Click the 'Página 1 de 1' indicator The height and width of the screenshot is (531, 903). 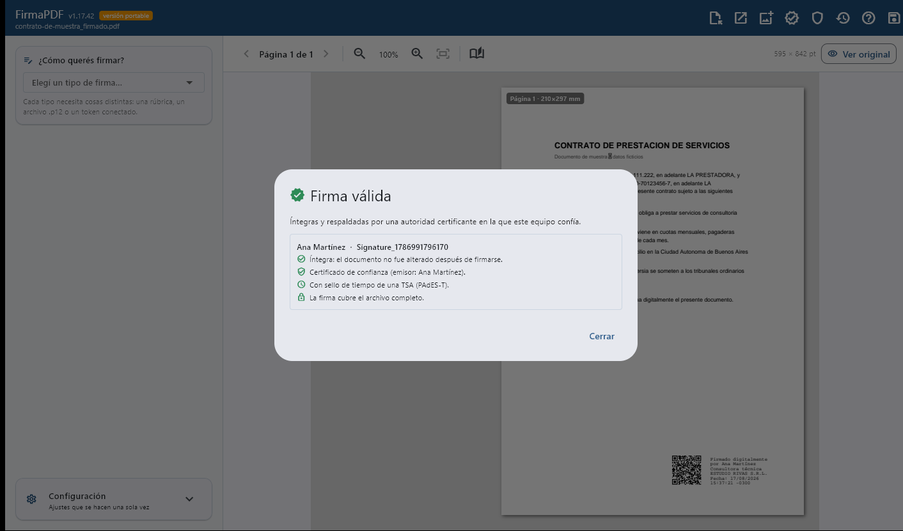[286, 54]
